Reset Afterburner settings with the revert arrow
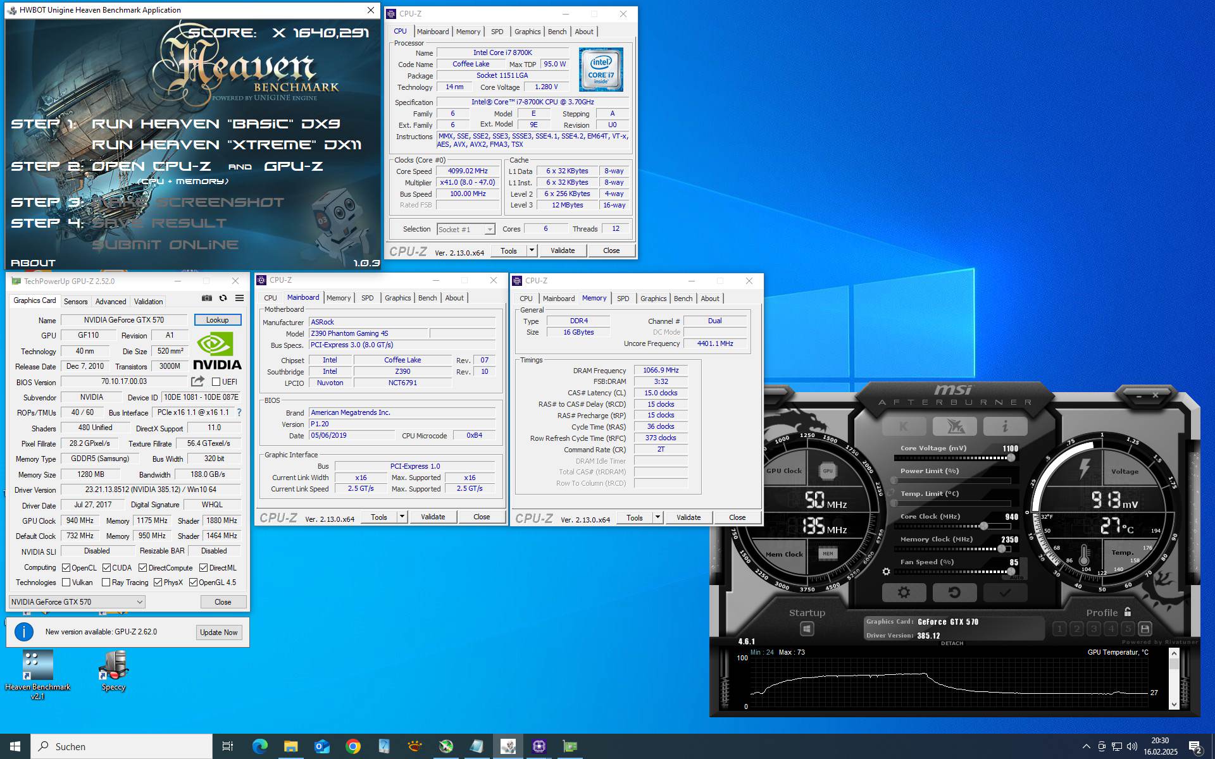The height and width of the screenshot is (759, 1215). (954, 592)
